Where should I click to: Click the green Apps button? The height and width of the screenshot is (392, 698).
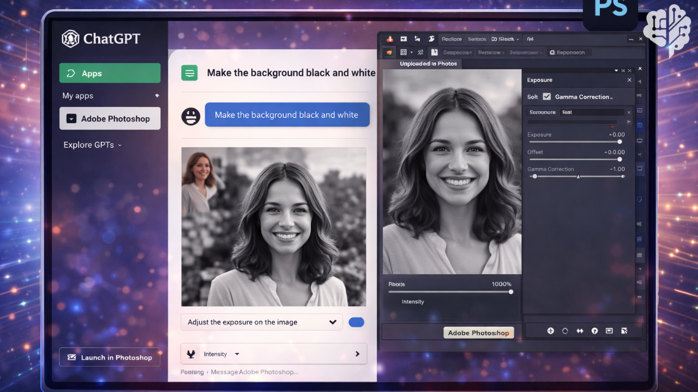[110, 73]
